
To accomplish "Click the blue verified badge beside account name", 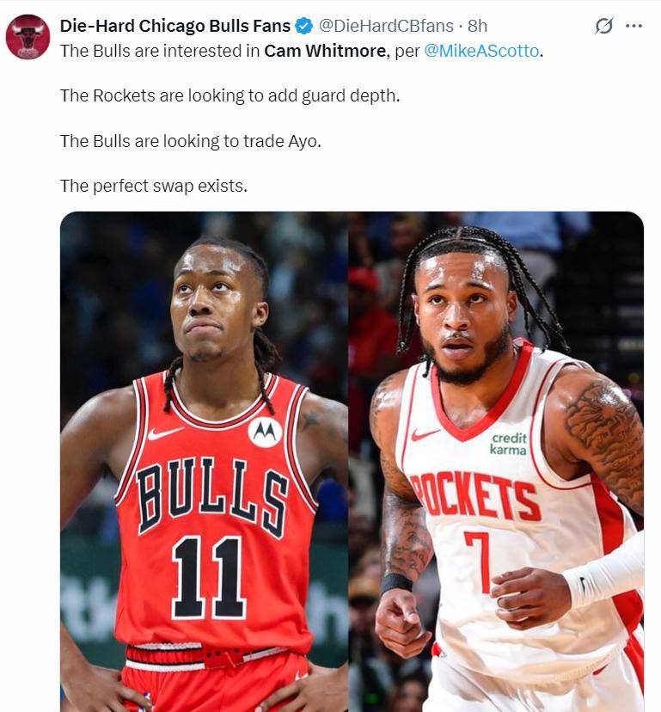I will point(304,26).
